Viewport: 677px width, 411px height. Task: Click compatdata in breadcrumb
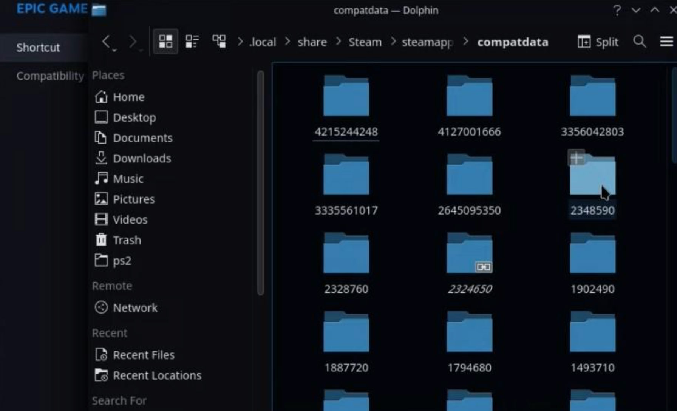click(513, 42)
